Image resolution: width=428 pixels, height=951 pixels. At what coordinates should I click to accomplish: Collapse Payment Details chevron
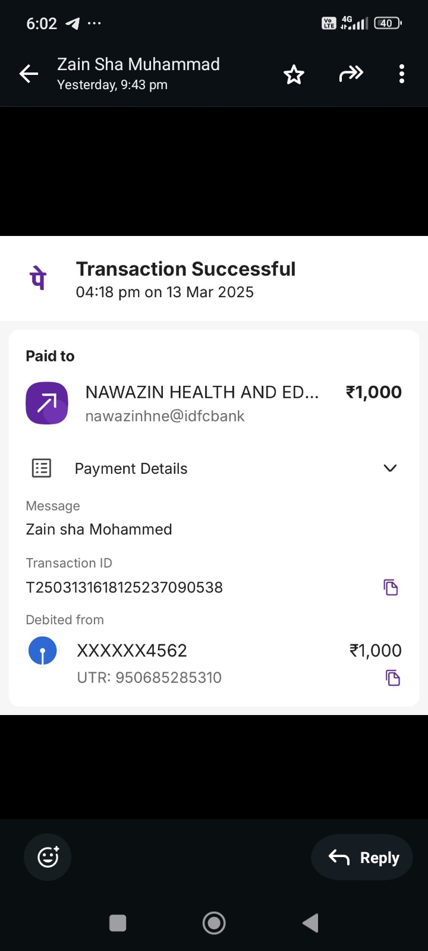390,468
